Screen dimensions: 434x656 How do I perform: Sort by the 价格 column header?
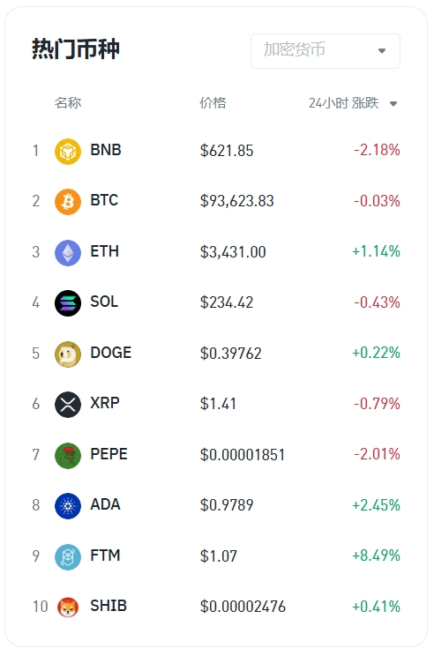tap(213, 103)
